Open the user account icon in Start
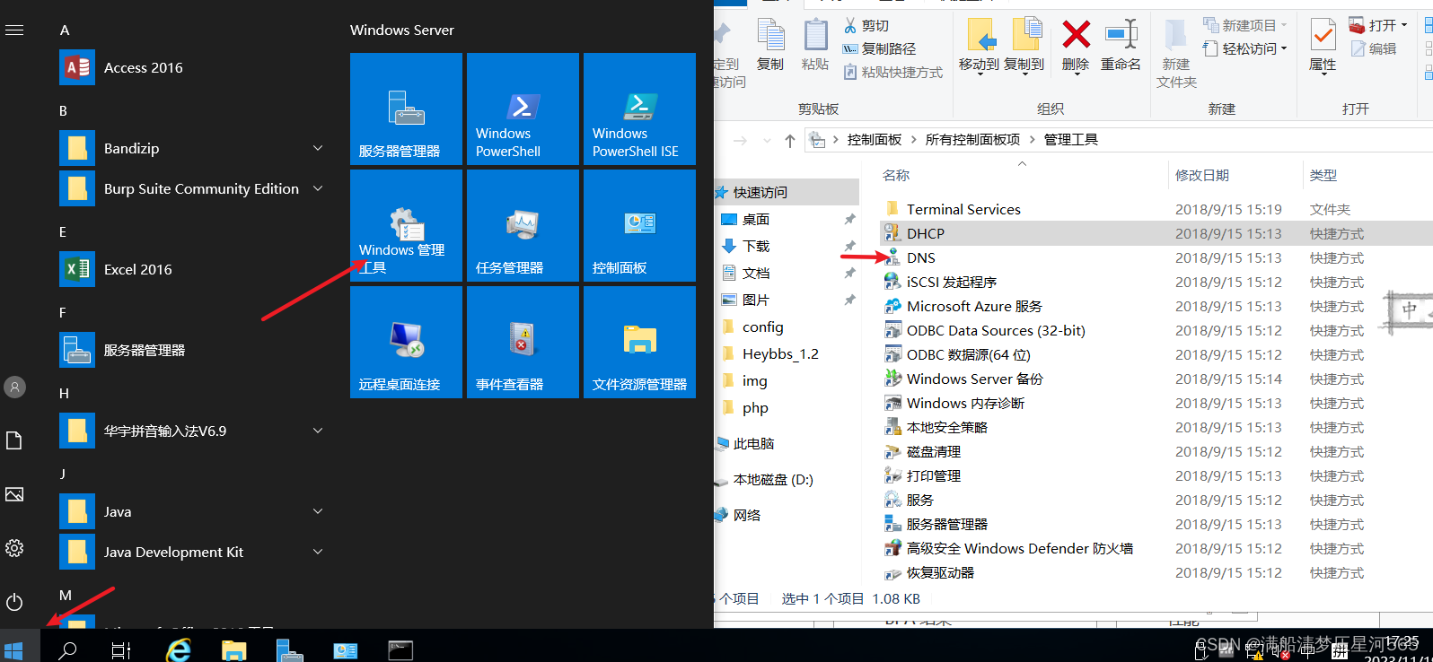The image size is (1433, 662). (x=14, y=387)
